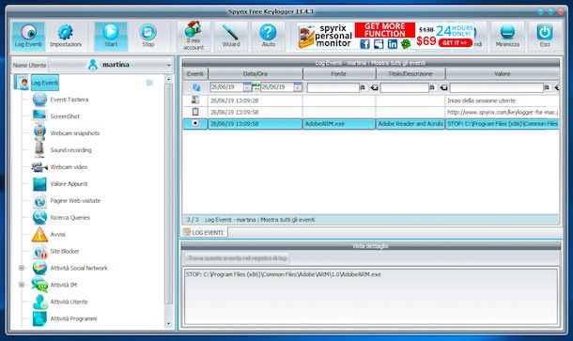Open Site Blocker category
Viewport: 573px width, 341px height.
[64, 251]
